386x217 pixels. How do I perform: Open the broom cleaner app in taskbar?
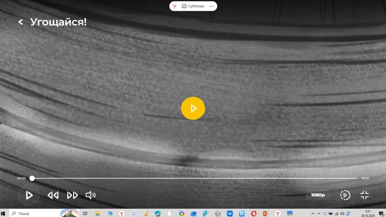click(x=146, y=213)
